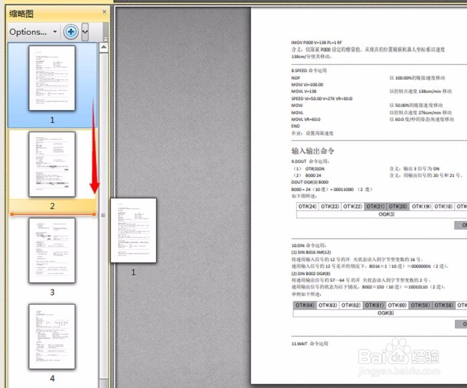Click the '输入输出命令' heading in document
The width and height of the screenshot is (467, 388).
313,151
